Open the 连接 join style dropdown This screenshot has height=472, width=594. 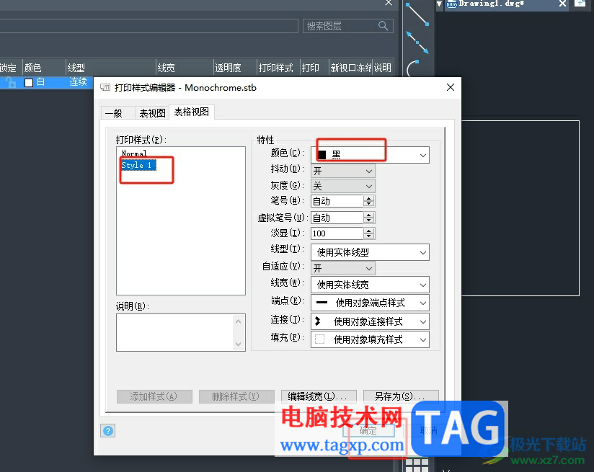[370, 321]
